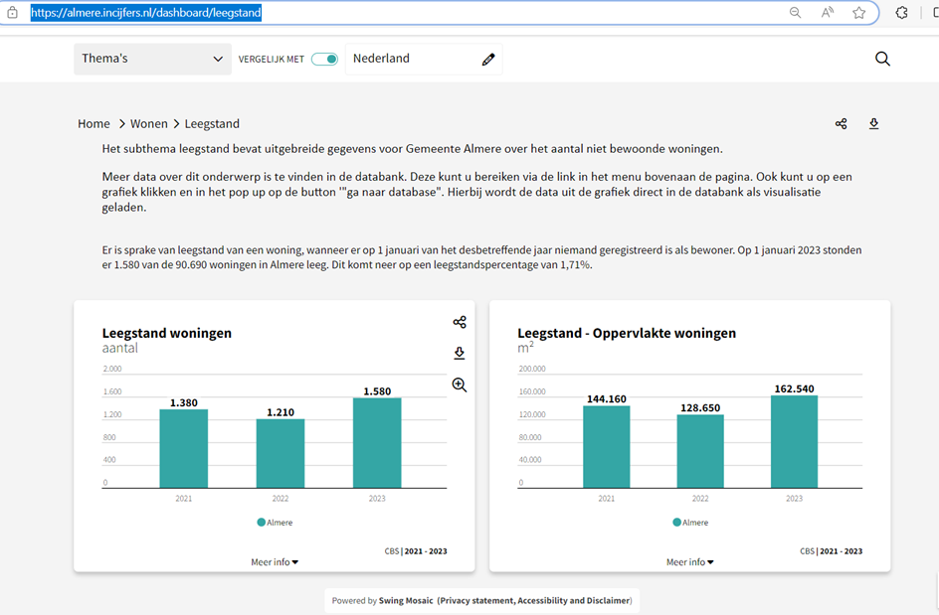The height and width of the screenshot is (615, 939).
Task: Click the page share icon near breadcrumb
Action: click(842, 124)
